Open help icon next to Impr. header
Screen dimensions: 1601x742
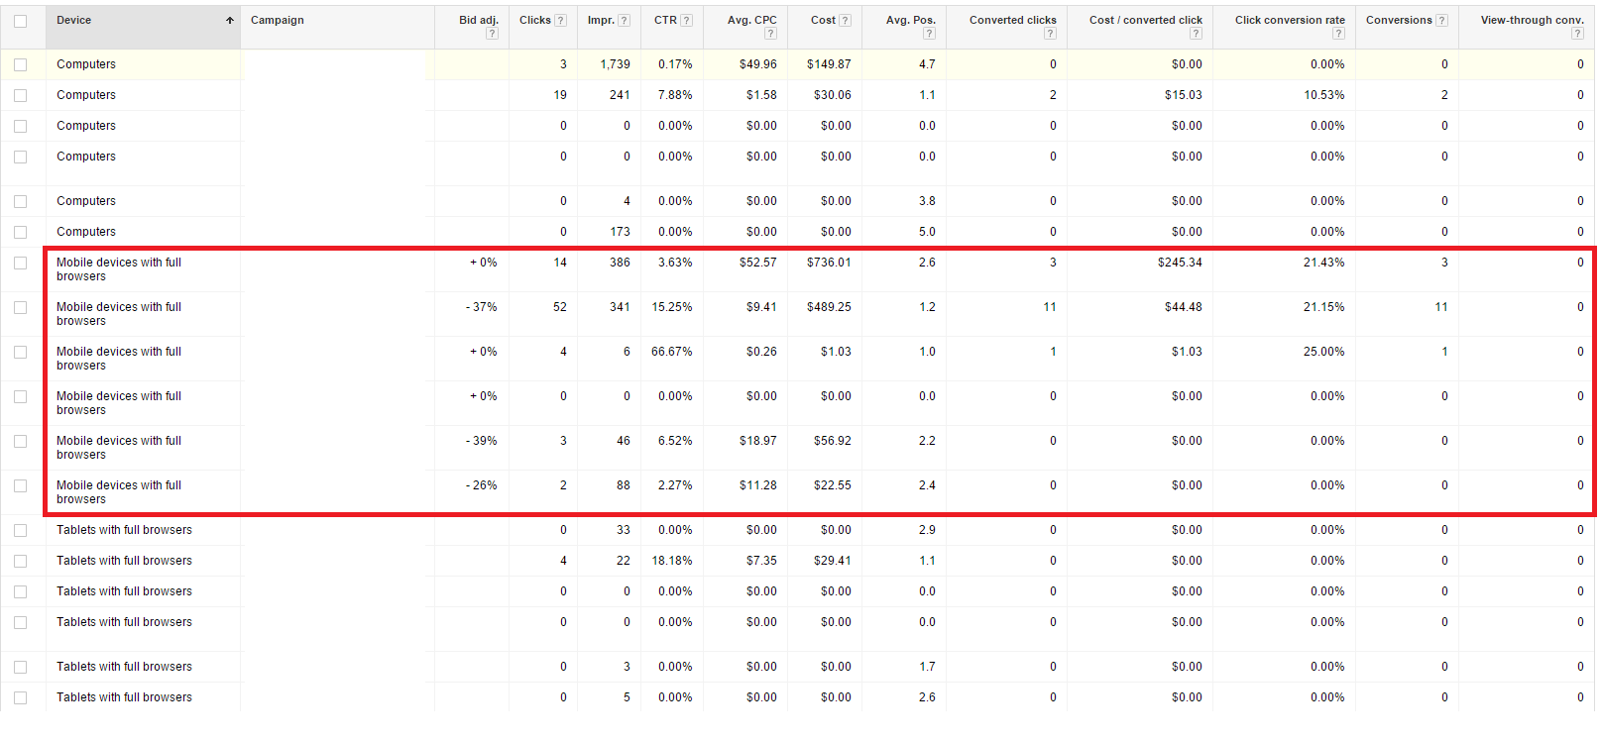coord(624,21)
